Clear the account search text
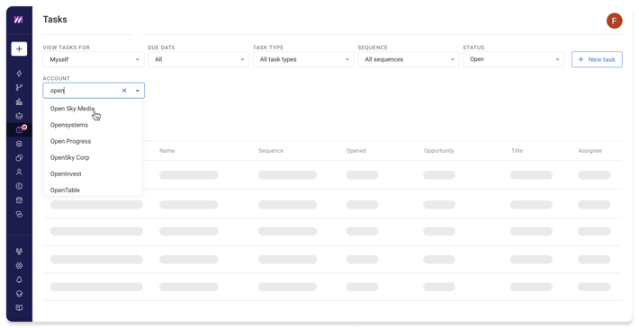Screen dimensions: 639x328 (124, 91)
